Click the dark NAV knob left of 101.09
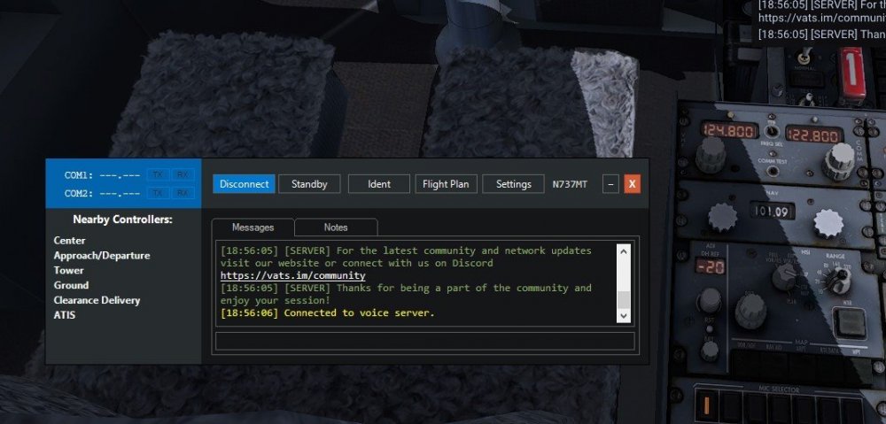The image size is (886, 424). coord(723,217)
